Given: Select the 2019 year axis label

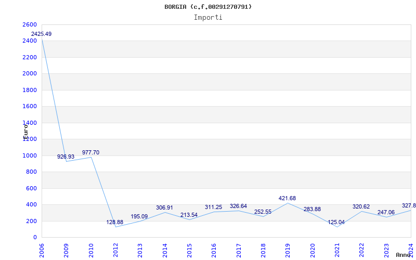Looking at the screenshot, I should (x=288, y=250).
